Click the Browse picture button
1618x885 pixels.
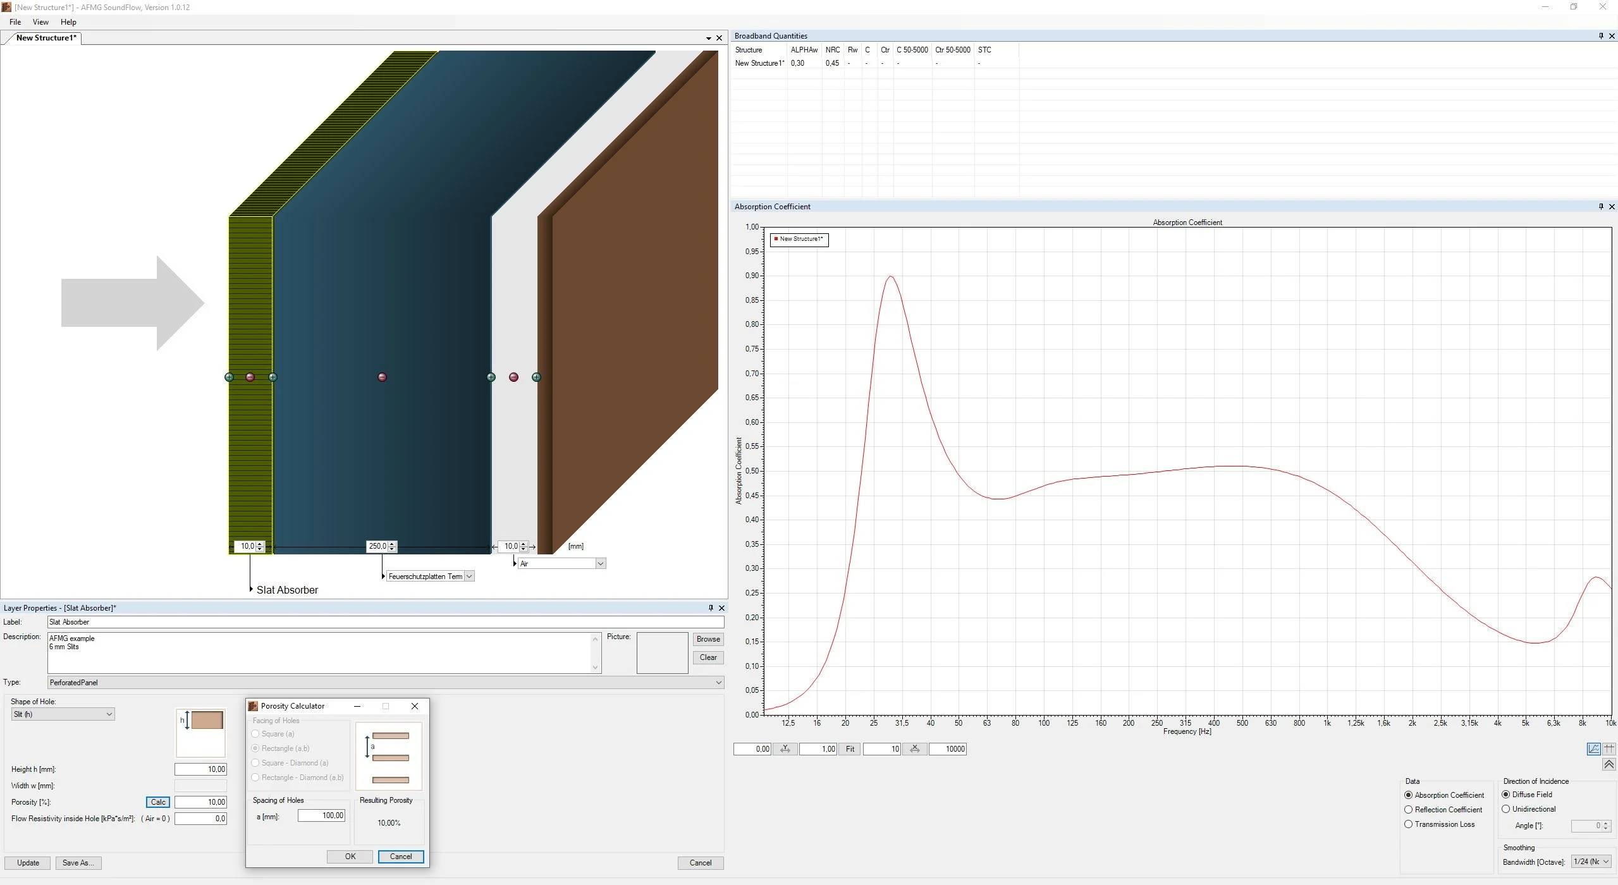coord(708,639)
